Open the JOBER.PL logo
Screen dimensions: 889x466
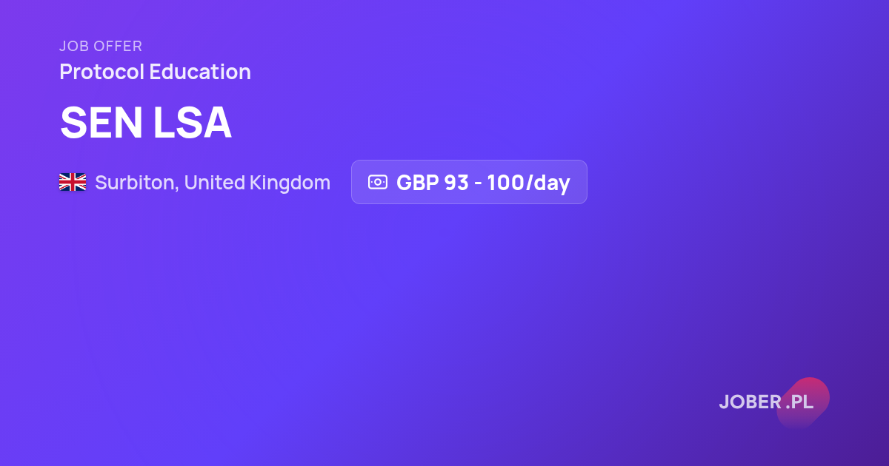(x=766, y=402)
